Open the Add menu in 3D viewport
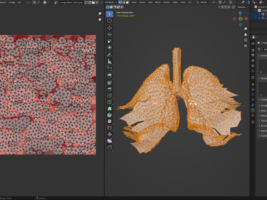Viewport: 267px width, 200px height. coord(150,2)
